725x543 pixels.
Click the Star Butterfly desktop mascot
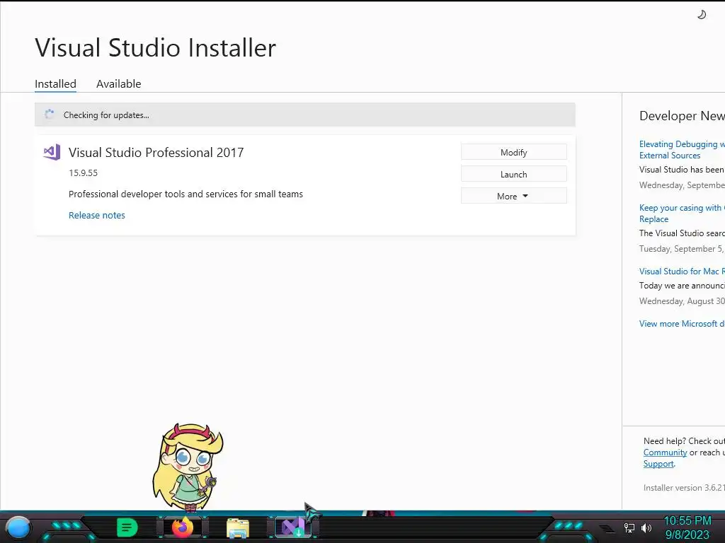click(187, 467)
